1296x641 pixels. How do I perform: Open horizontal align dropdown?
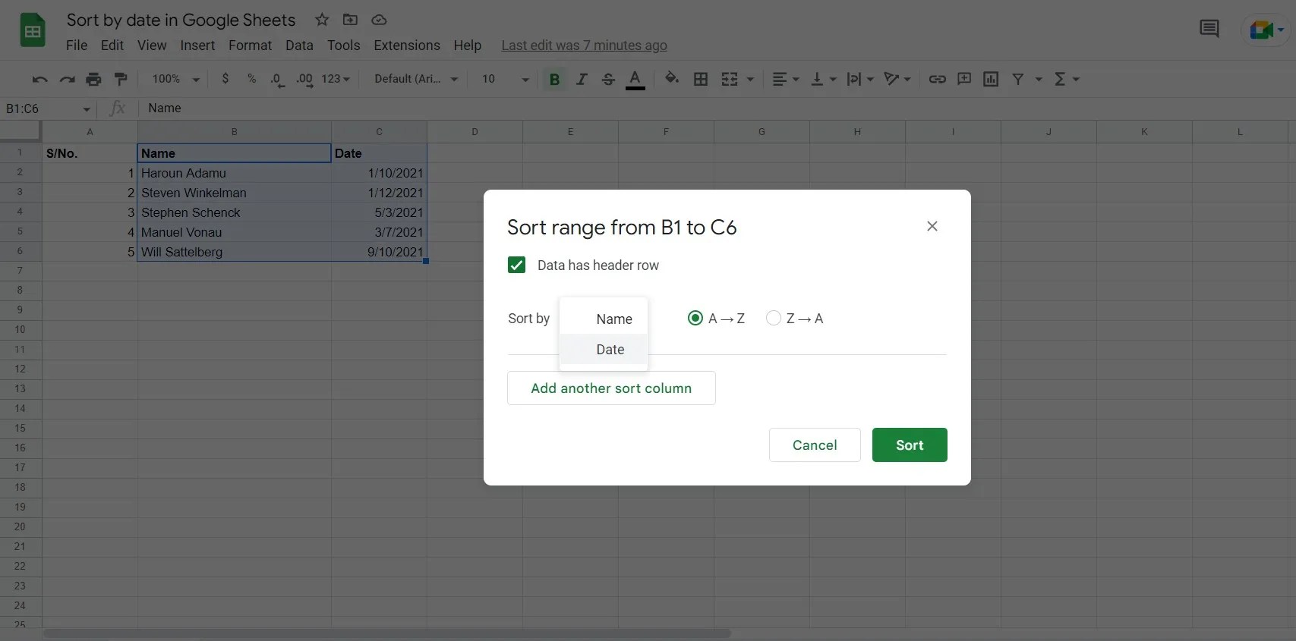[785, 79]
